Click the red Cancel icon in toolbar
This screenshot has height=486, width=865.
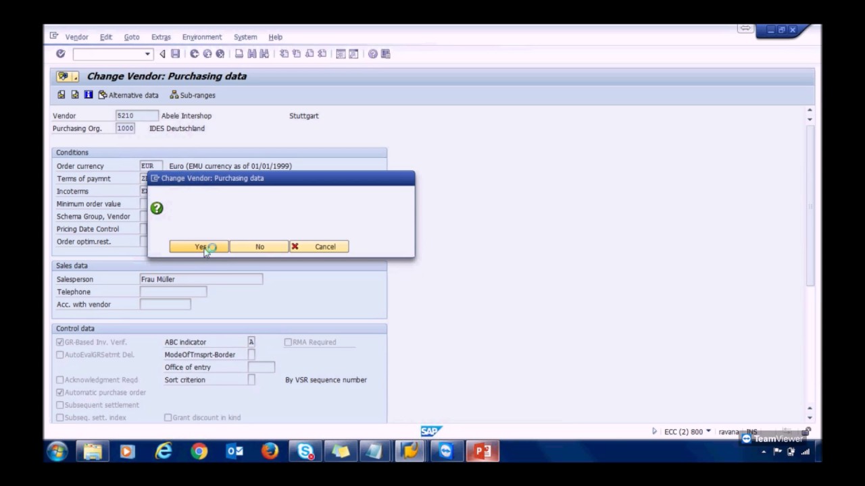click(220, 54)
